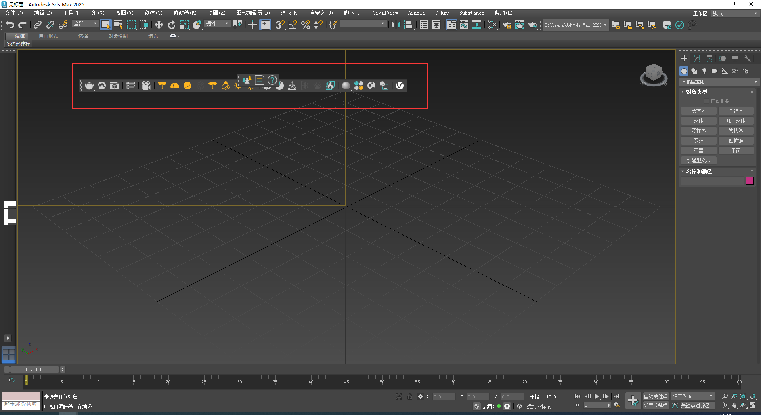
Task: Open the 工作区 默认 workspace dropdown
Action: coord(735,13)
